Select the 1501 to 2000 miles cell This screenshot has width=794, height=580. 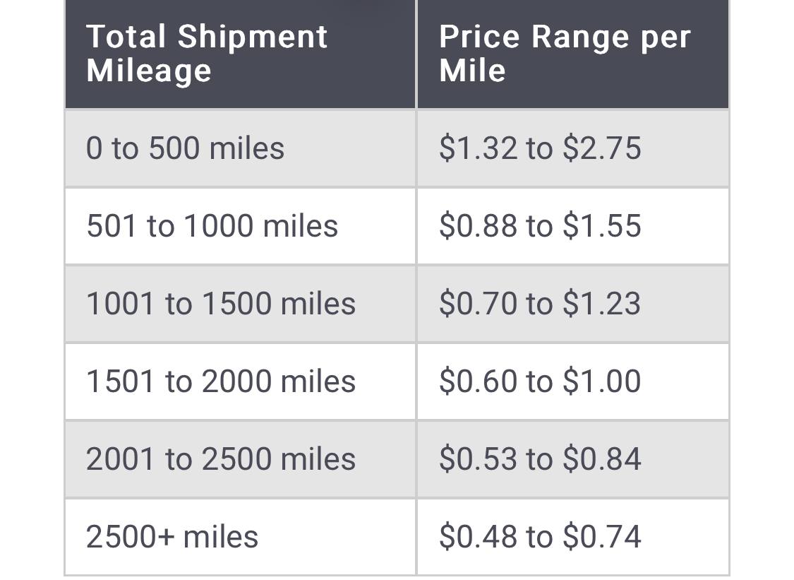(x=220, y=381)
